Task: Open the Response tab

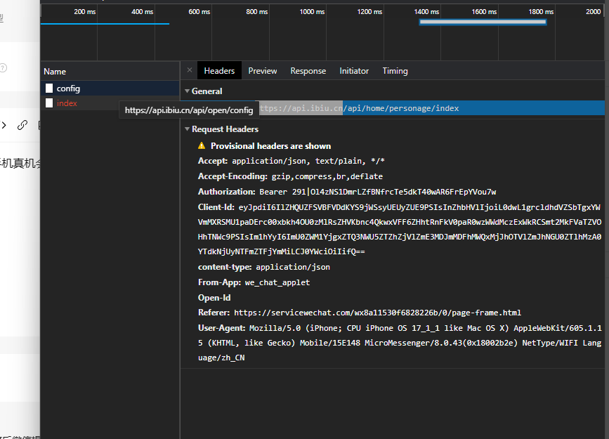Action: tap(308, 71)
